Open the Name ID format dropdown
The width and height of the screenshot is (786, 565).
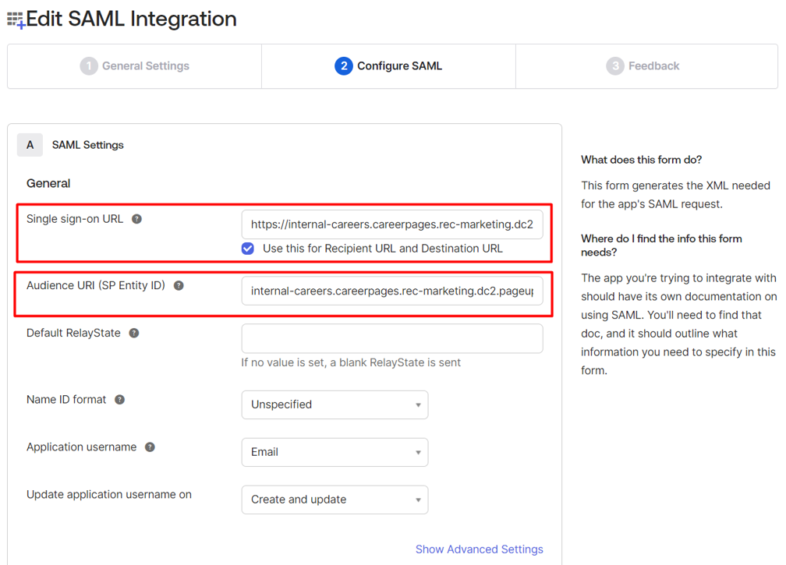pyautogui.click(x=335, y=404)
